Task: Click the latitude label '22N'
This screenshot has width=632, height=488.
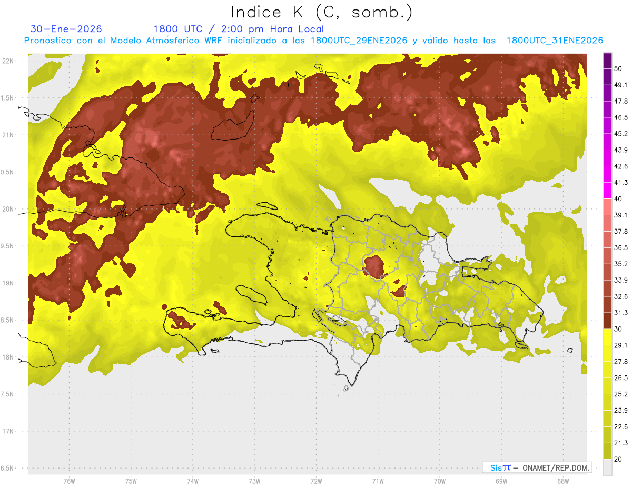Action: pyautogui.click(x=8, y=61)
